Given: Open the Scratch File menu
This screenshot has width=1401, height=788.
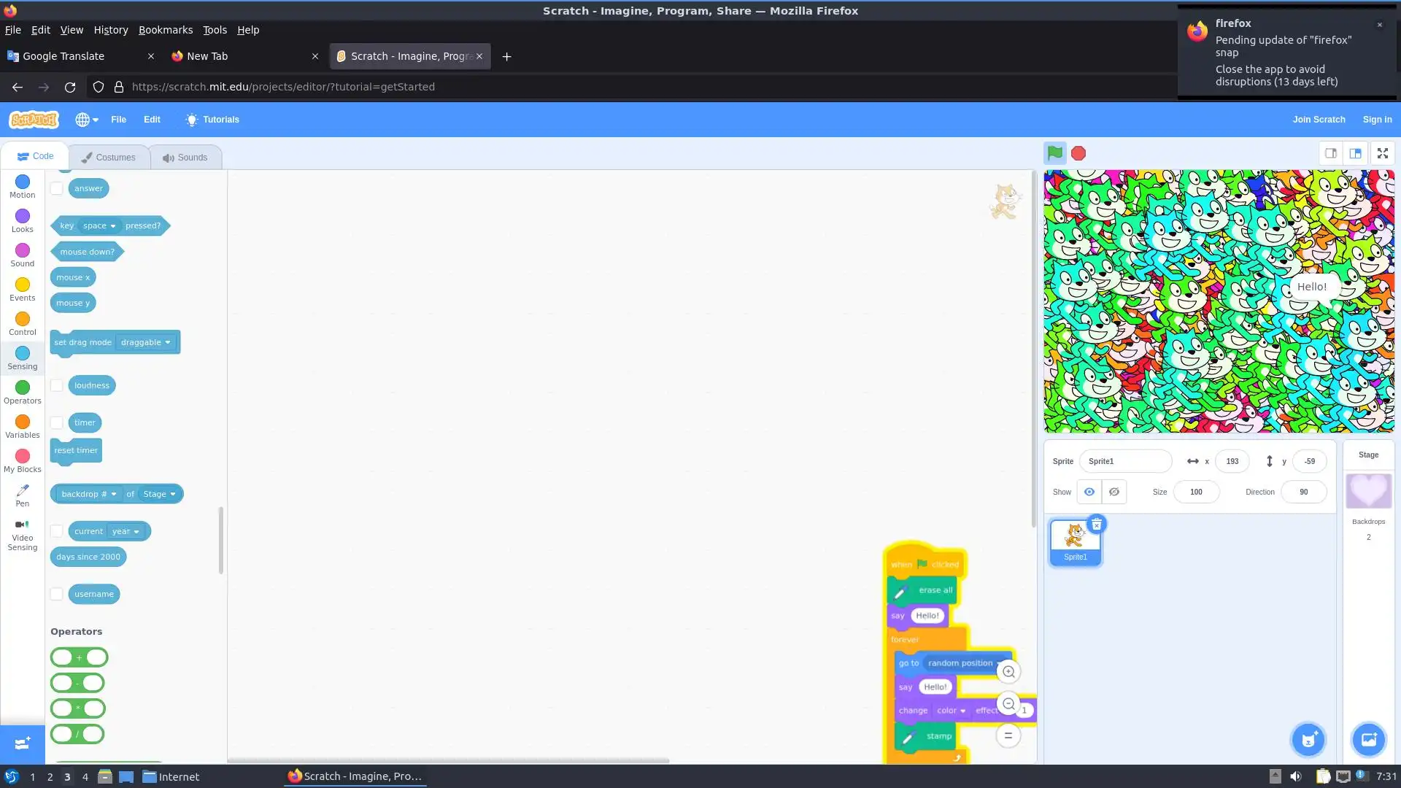Looking at the screenshot, I should [x=118, y=120].
